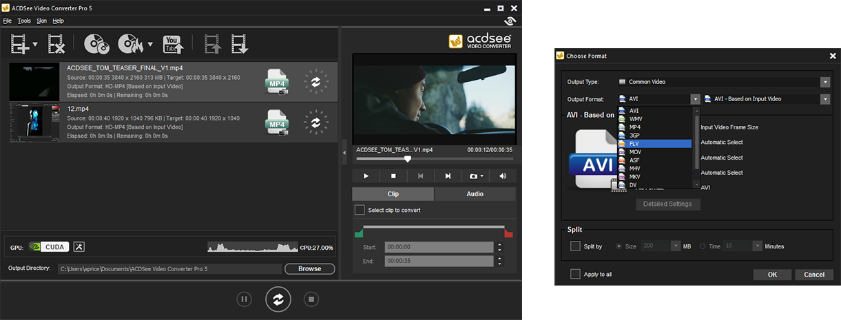
Task: Expand the Output Type dropdown
Action: pos(824,82)
